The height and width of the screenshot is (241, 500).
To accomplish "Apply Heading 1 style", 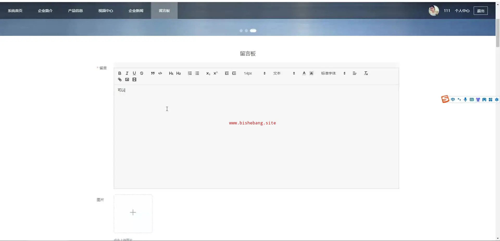I will (171, 73).
